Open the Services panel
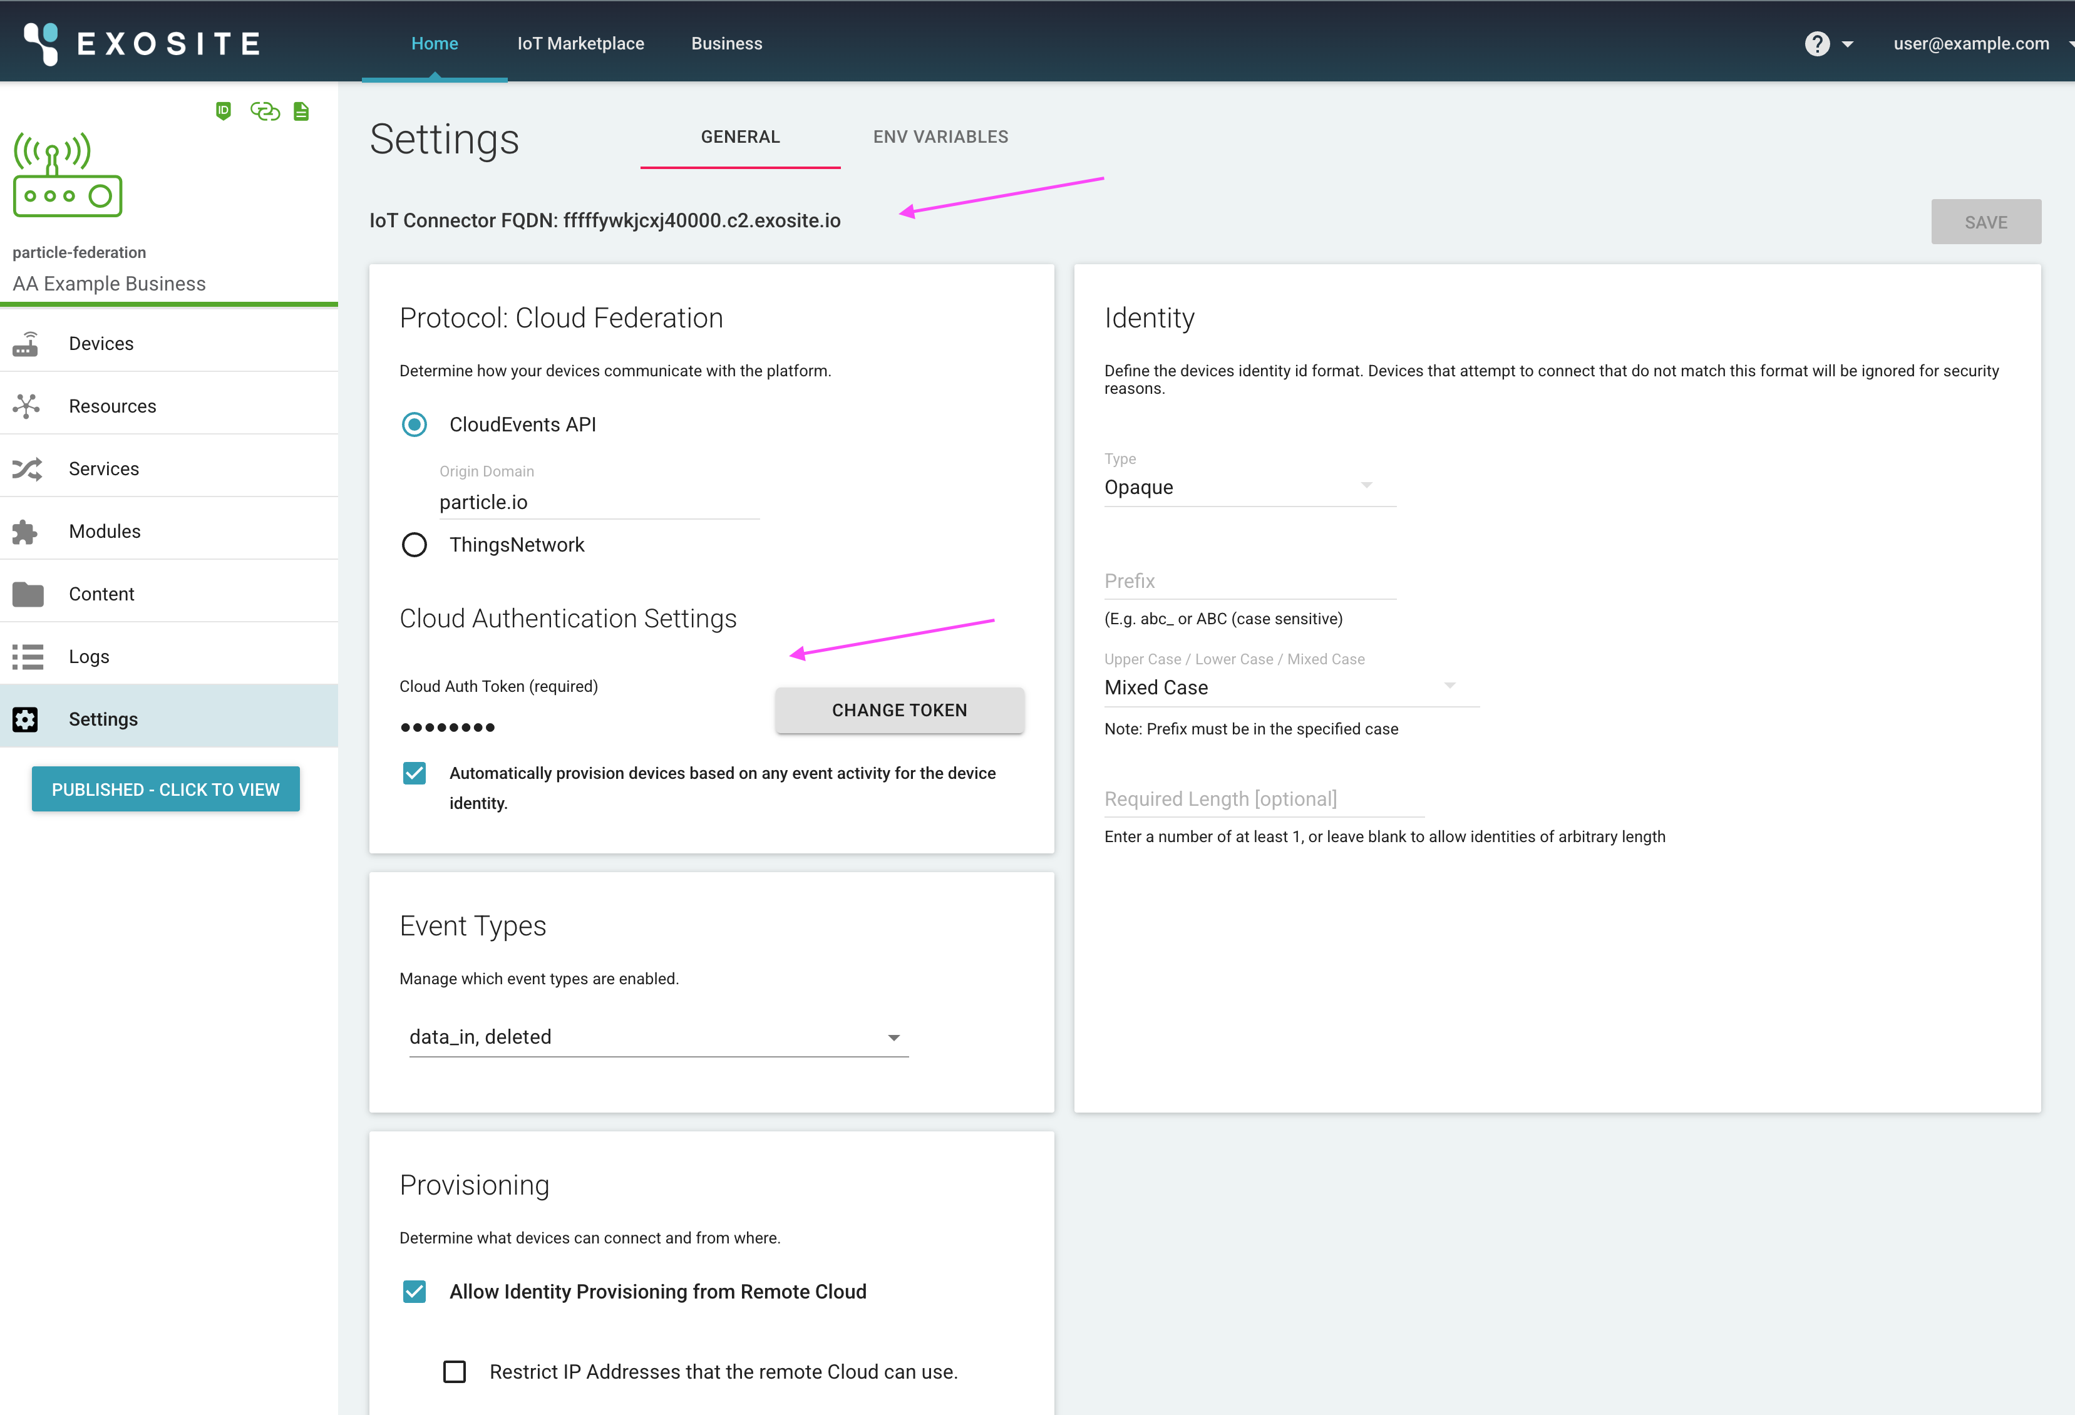The image size is (2075, 1415). [x=103, y=468]
